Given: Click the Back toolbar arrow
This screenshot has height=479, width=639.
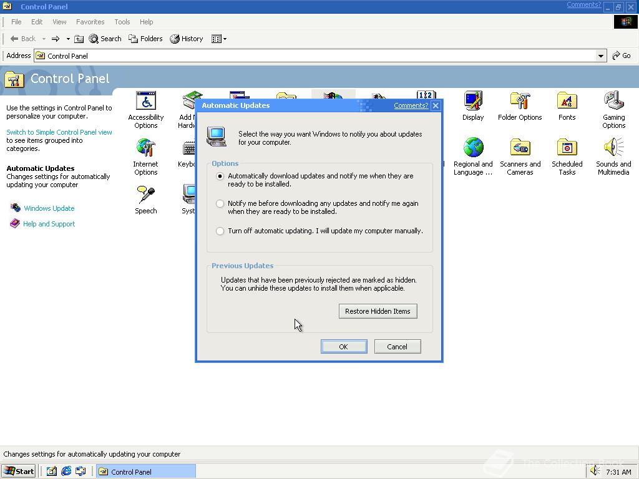Looking at the screenshot, I should (x=23, y=39).
